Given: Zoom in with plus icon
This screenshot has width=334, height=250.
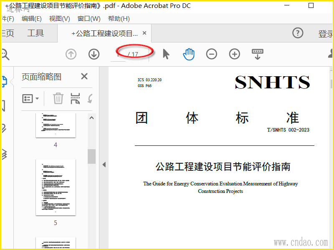Looking at the screenshot, I should click(235, 54).
